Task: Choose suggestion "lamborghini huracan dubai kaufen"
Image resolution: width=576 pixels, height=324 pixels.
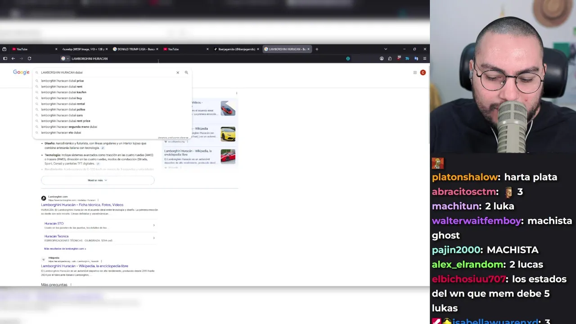Action: point(63,92)
